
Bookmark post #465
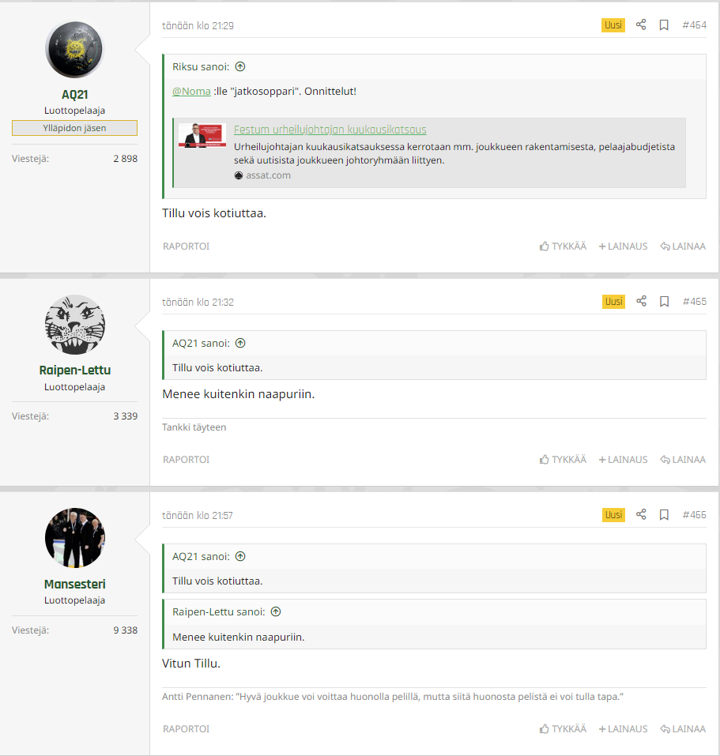pyautogui.click(x=664, y=302)
